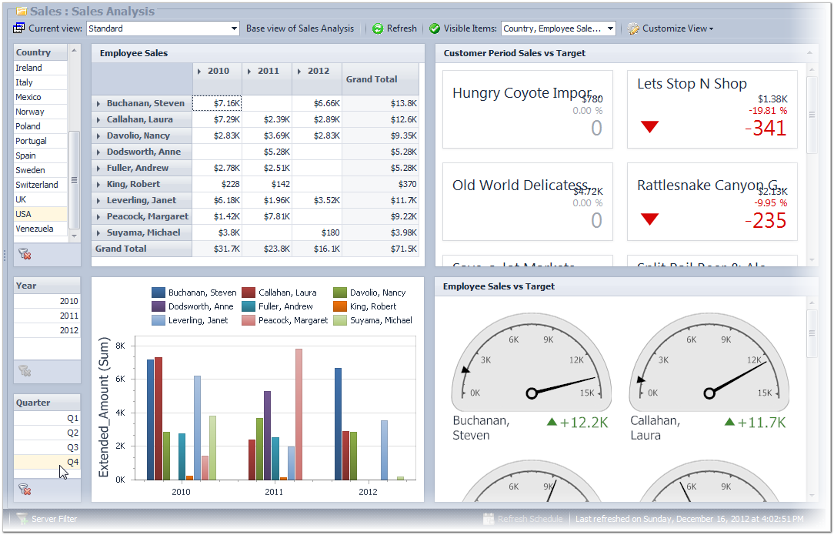
Task: Click the Peacock, Margaret legend color swatch
Action: pos(249,320)
